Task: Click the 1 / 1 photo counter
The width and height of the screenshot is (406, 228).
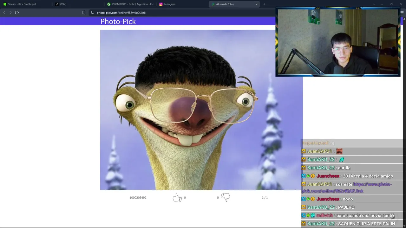Action: coord(265,198)
